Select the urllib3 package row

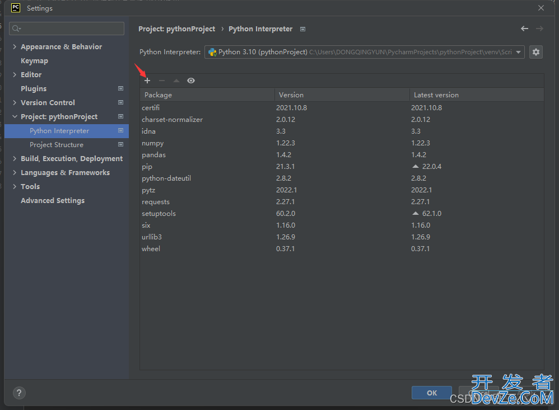coord(342,237)
